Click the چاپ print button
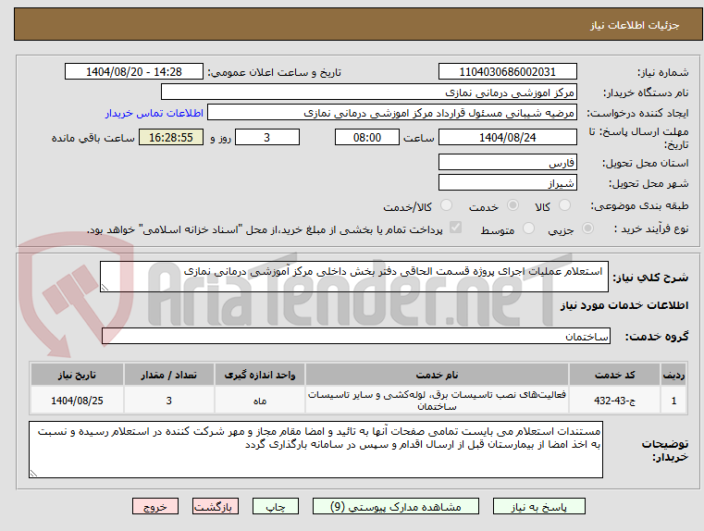The width and height of the screenshot is (704, 531). (276, 506)
